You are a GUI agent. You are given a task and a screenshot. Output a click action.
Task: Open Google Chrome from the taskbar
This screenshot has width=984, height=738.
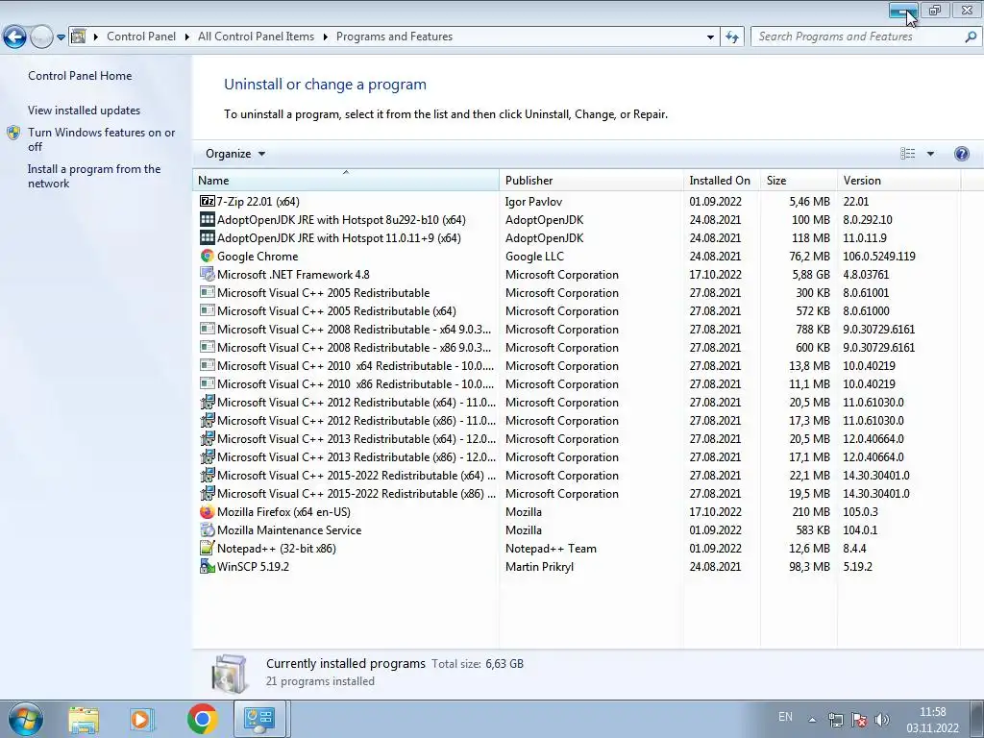[202, 719]
